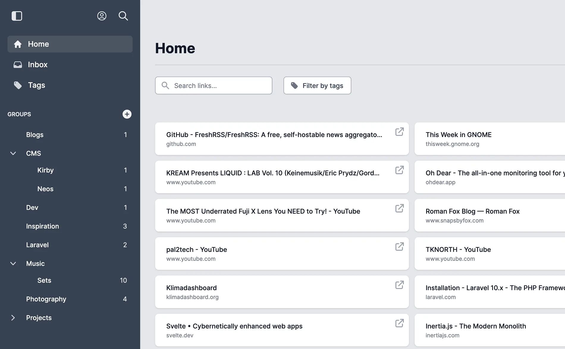Collapse the CMS group

[x=13, y=153]
